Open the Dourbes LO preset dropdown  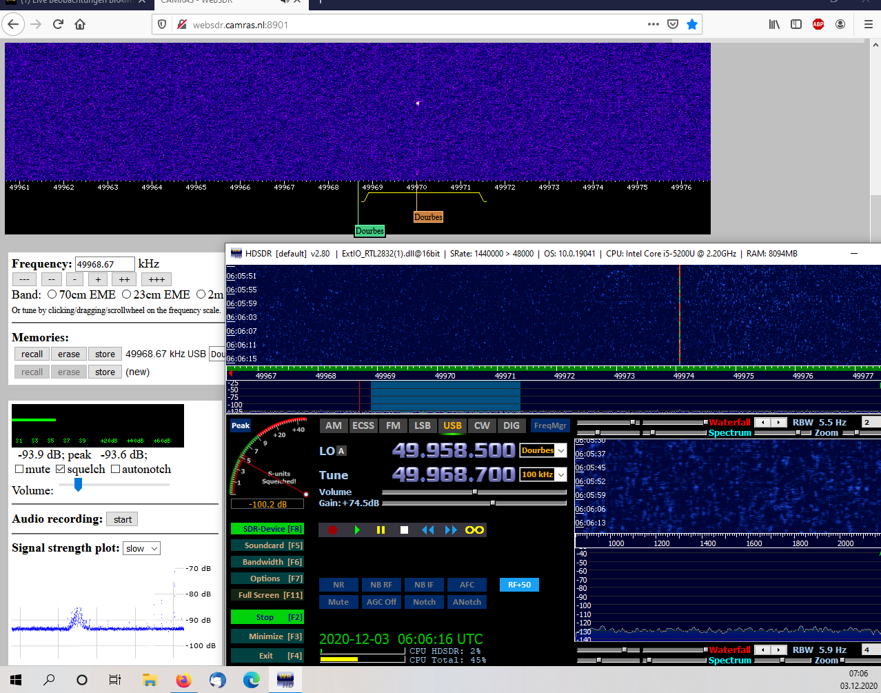tap(561, 450)
